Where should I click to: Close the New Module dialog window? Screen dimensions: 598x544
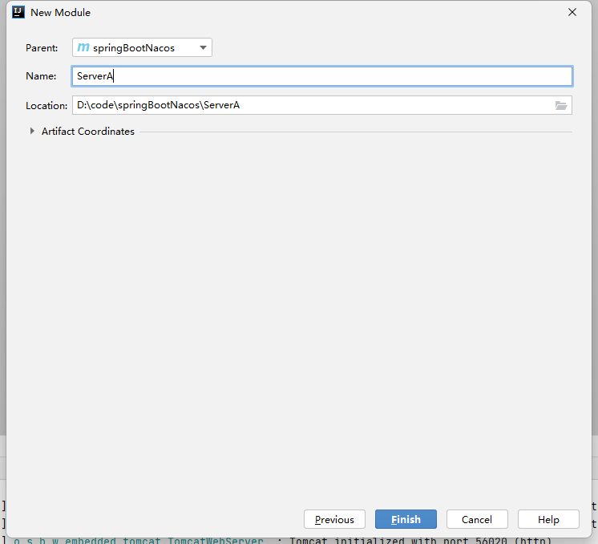(x=572, y=12)
